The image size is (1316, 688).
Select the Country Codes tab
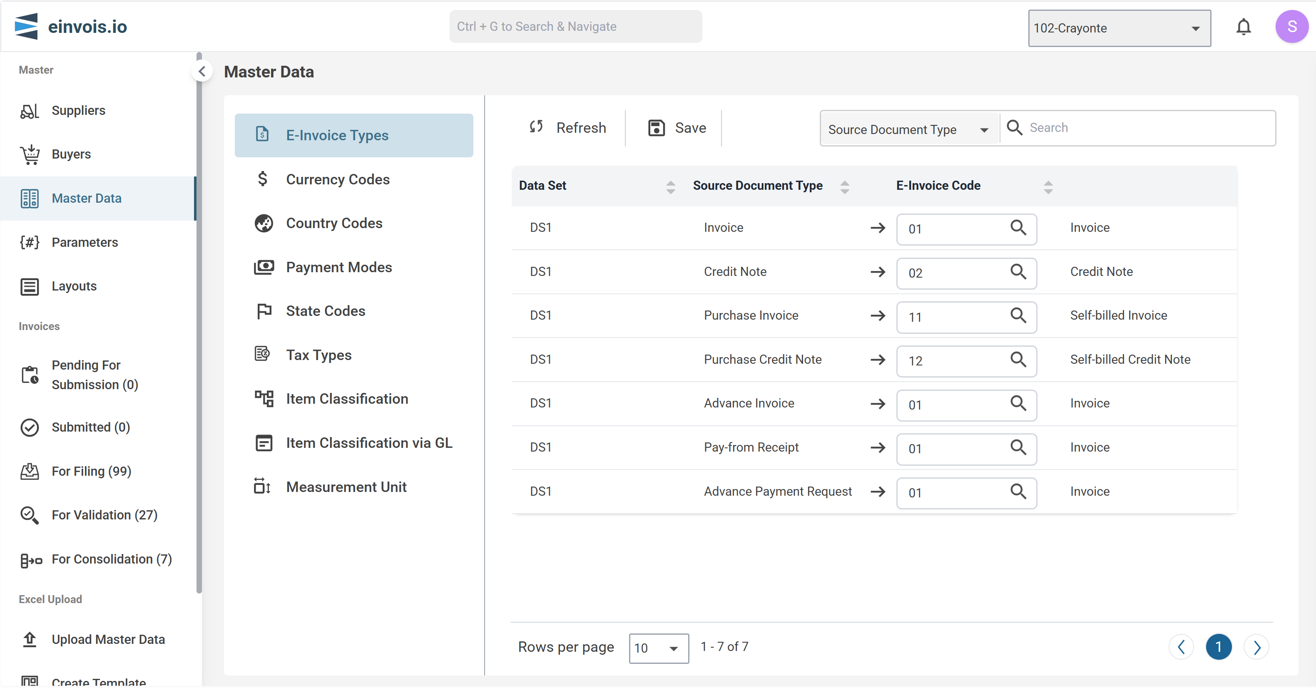353,223
